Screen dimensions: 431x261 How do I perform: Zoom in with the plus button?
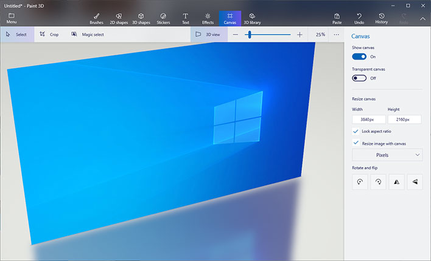(x=300, y=35)
